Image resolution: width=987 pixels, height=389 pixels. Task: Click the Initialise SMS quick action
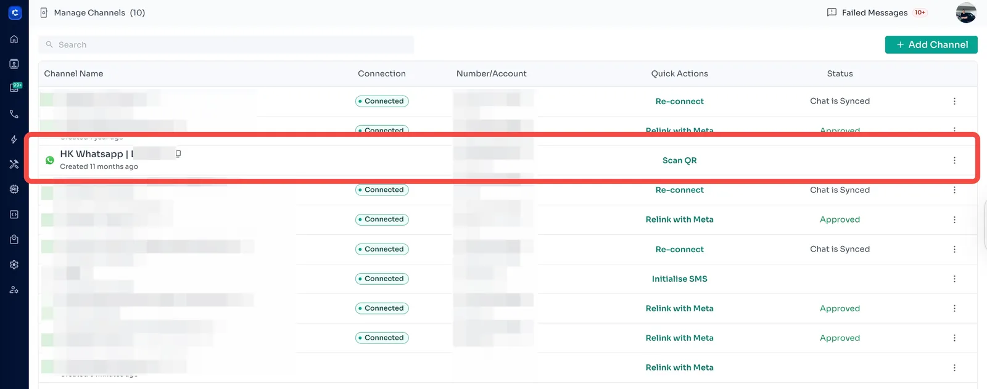(x=679, y=279)
